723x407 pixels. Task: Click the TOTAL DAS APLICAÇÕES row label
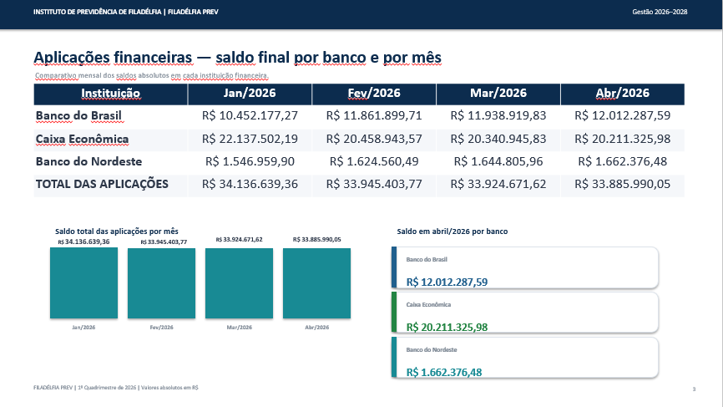(102, 185)
